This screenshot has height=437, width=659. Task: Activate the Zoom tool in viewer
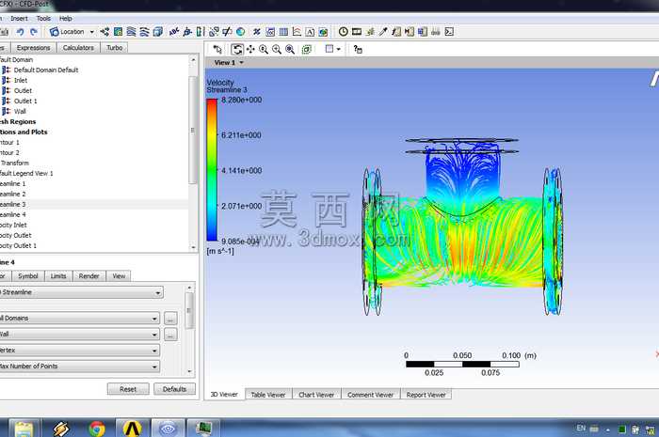[264, 50]
